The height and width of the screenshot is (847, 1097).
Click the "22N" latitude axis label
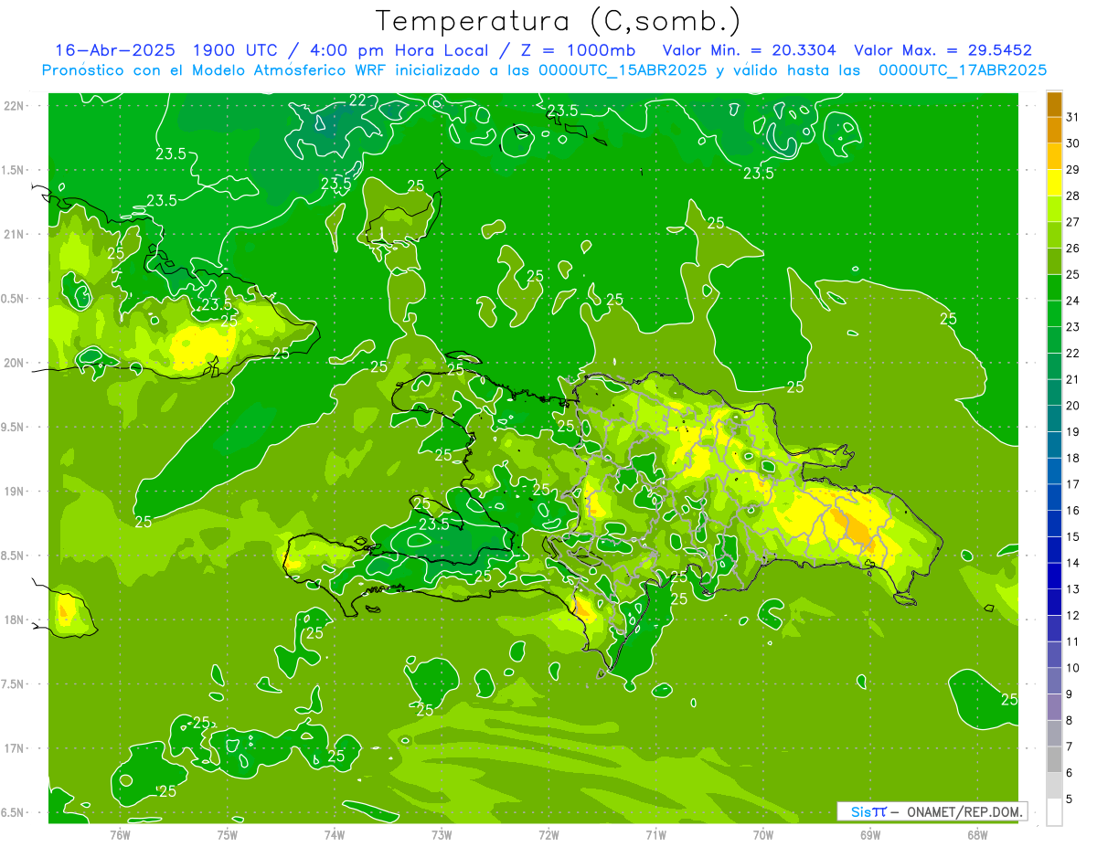[14, 105]
